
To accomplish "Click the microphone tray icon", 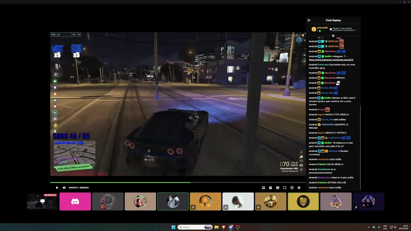I will pyautogui.click(x=379, y=227).
